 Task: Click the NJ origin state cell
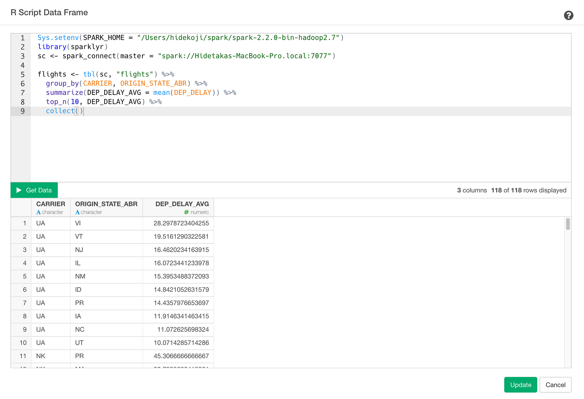point(106,250)
